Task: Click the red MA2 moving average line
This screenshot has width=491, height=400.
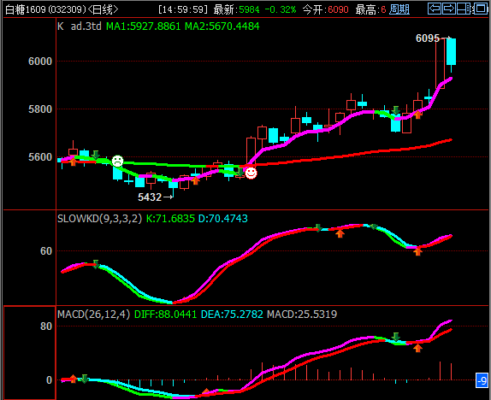Action: 345,156
